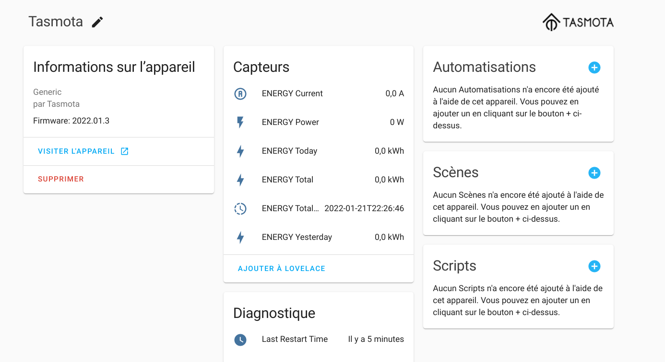Click the 'par Tasmota' manufacturer text

[x=56, y=104]
